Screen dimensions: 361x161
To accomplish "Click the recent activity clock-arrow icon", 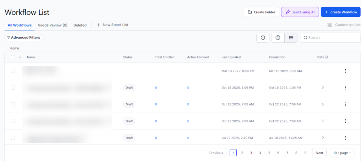I will (x=263, y=38).
